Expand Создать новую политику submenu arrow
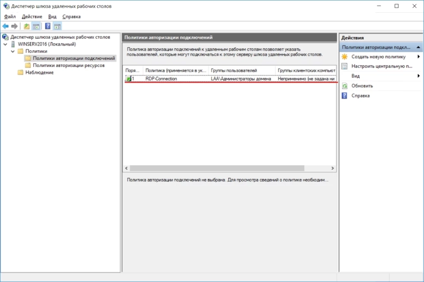The width and height of the screenshot is (424, 282). coord(418,57)
